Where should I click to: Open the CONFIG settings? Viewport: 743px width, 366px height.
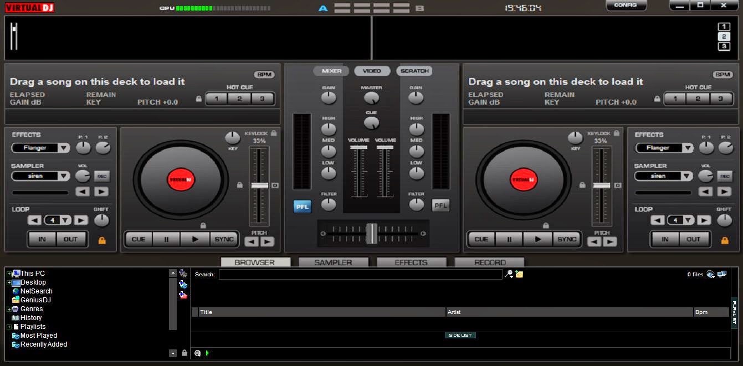pos(626,5)
